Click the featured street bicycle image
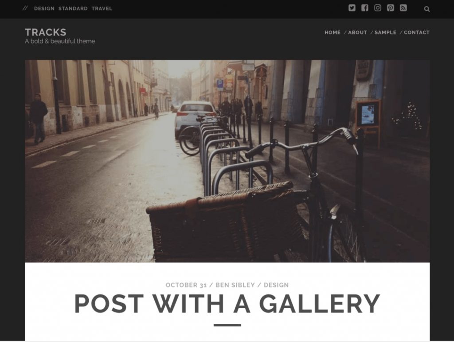Image resolution: width=454 pixels, height=342 pixels. pos(227,161)
